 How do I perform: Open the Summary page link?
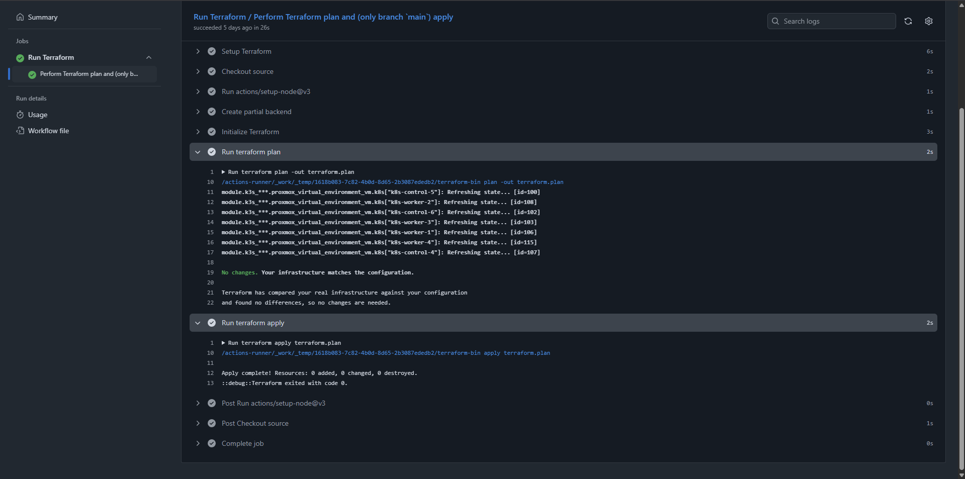tap(42, 17)
